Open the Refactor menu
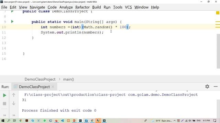The width and height of the screenshot is (220, 123). 82,7
